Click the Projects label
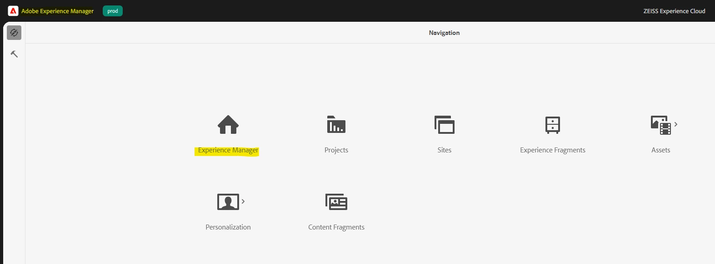Viewport: 715px width, 264px height. [x=336, y=150]
